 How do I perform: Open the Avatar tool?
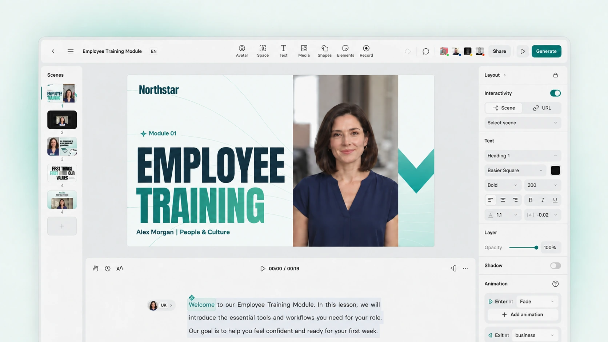[242, 51]
